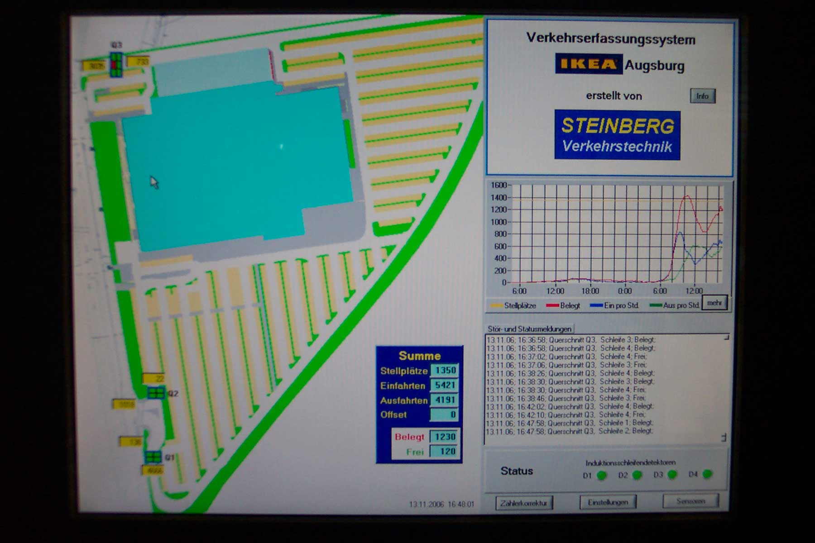
Task: Click the Q3 detector block on the map
Action: click(x=116, y=65)
